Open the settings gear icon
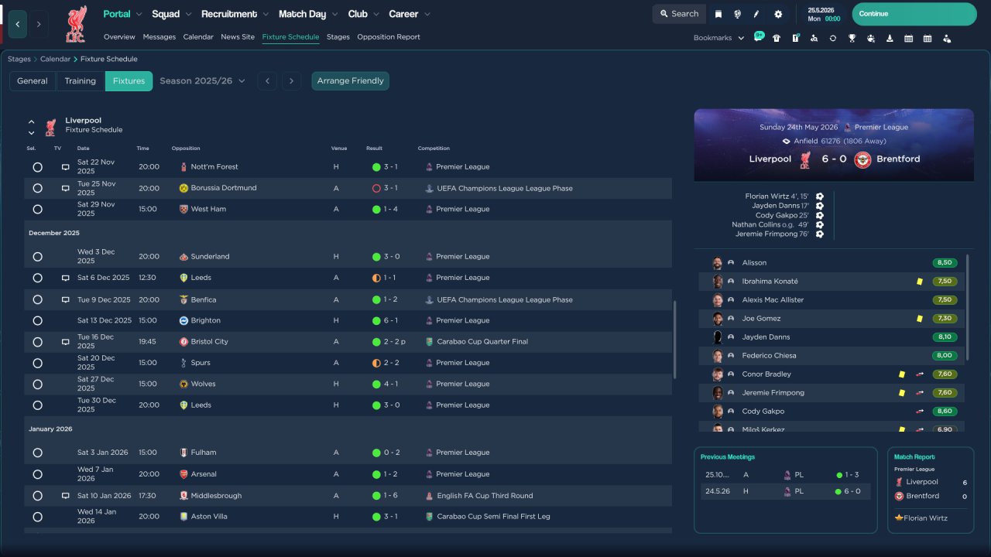This screenshot has height=557, width=991. point(778,14)
